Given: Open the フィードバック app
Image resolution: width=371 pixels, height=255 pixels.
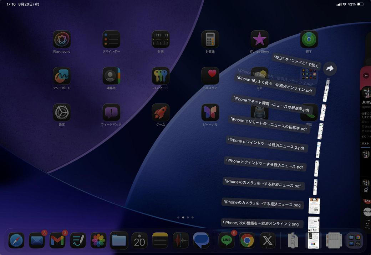Looking at the screenshot, I should [x=111, y=112].
